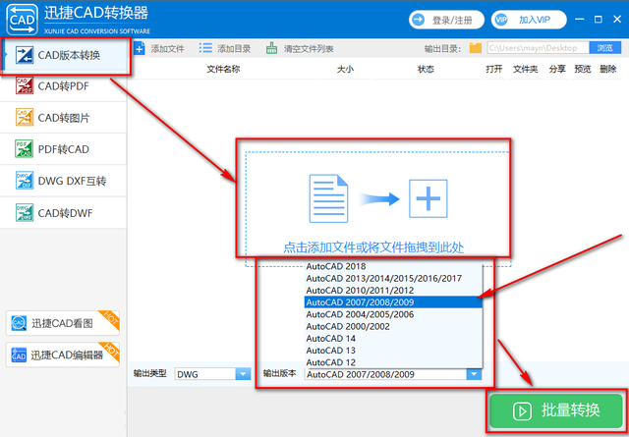
Task: Click the CAD转图片 orange icon
Action: (25, 117)
